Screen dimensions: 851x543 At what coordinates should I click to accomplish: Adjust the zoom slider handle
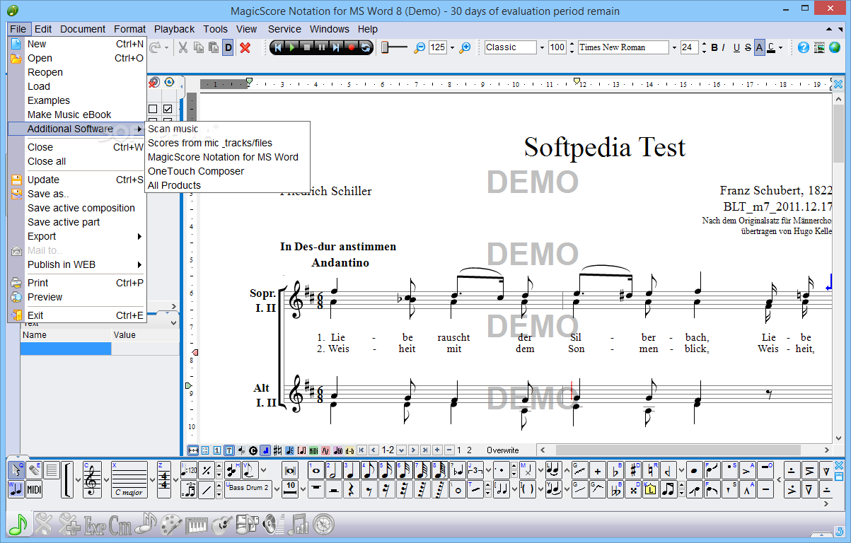(x=385, y=47)
